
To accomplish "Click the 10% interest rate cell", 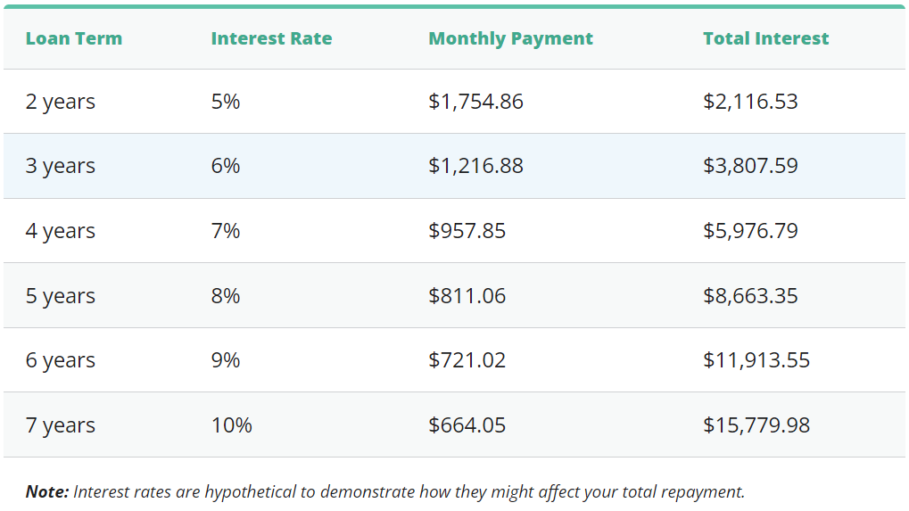I will pos(231,425).
